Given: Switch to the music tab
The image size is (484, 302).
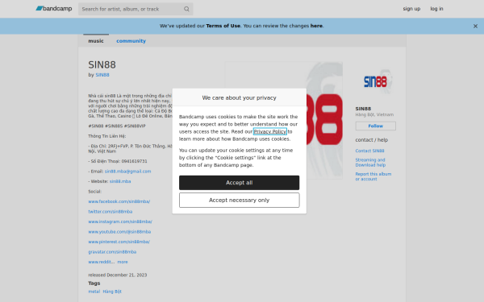Looking at the screenshot, I should click(96, 41).
